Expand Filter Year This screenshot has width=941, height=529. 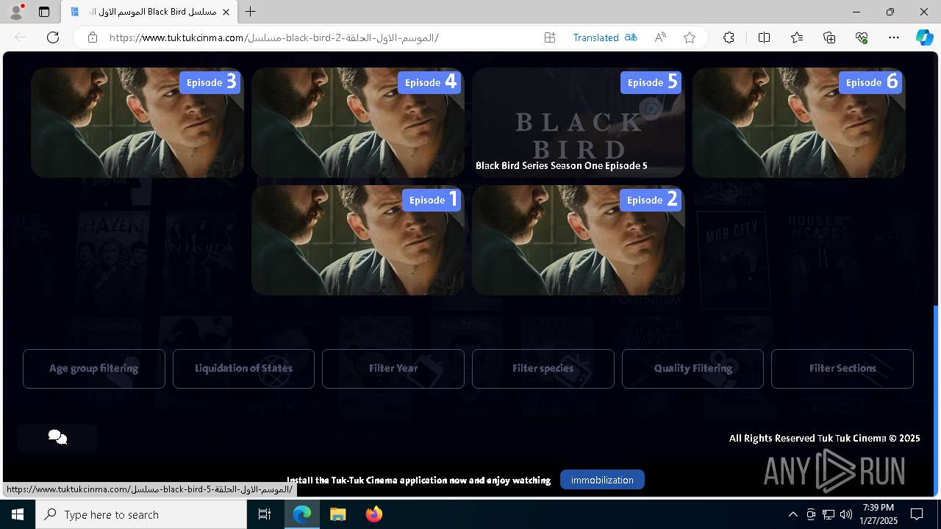pos(393,369)
